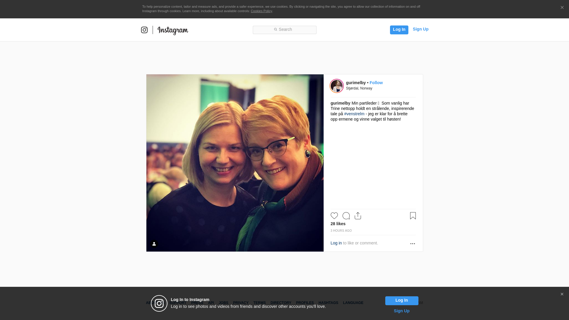
Task: Click the Instagram camera glyph logo
Action: 144,30
